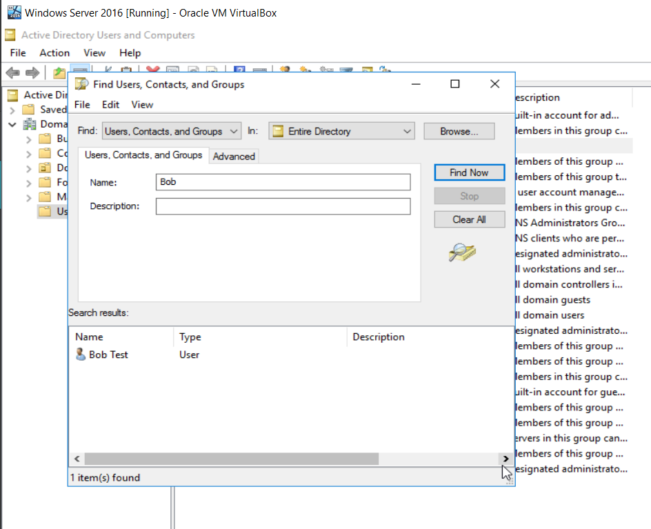Viewport: 651px width, 529px height.
Task: Sort results by the Description column header
Action: [430, 337]
